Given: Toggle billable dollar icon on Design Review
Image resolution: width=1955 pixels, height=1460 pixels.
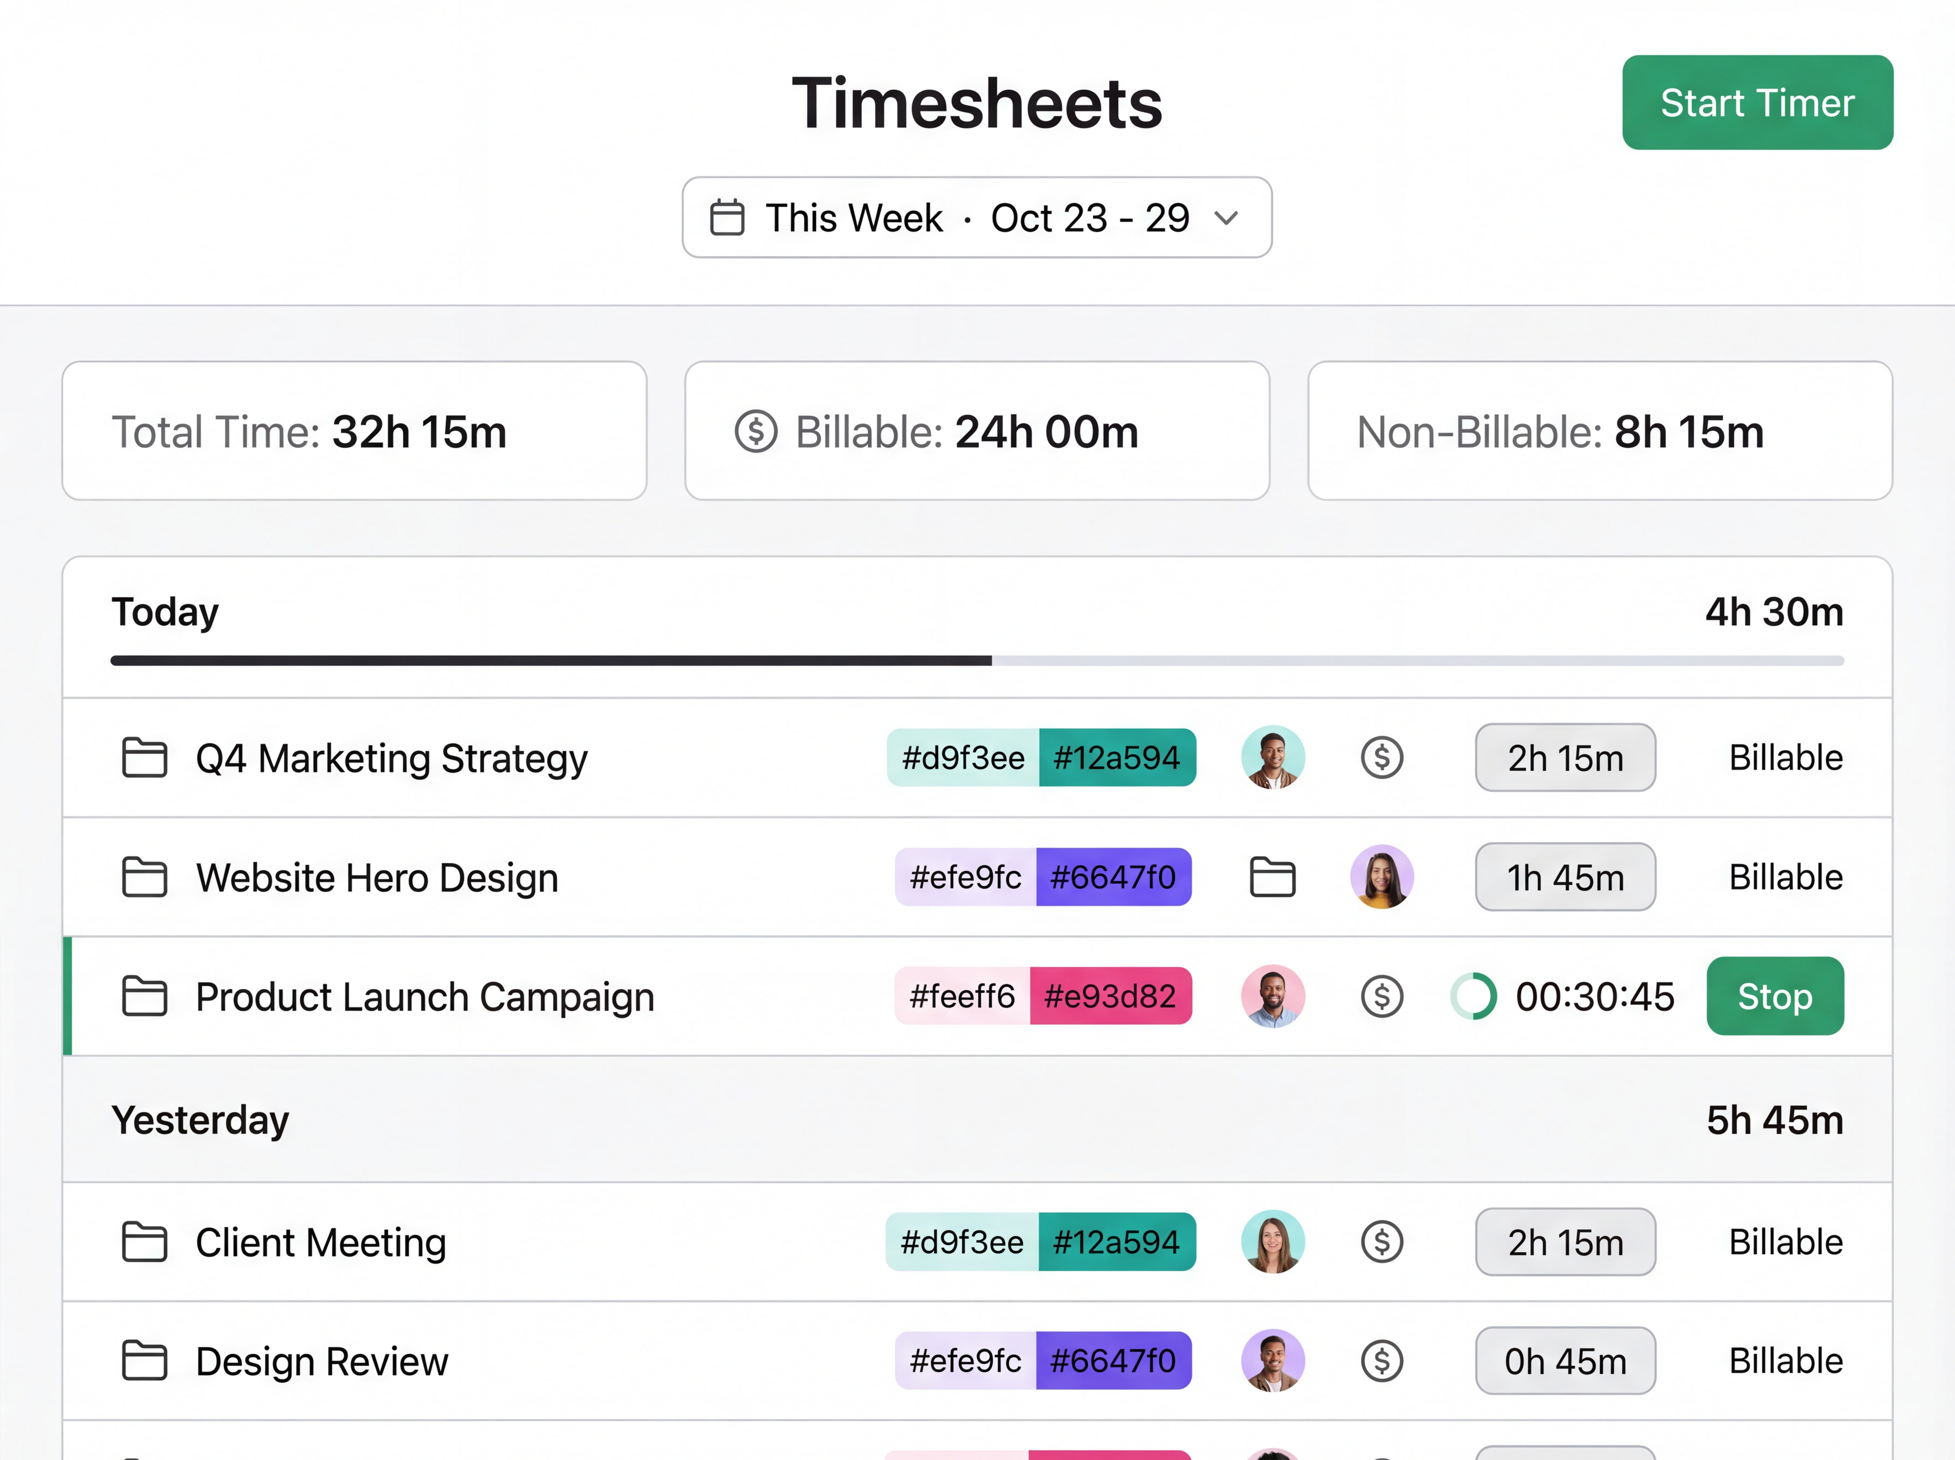Looking at the screenshot, I should coord(1382,1361).
